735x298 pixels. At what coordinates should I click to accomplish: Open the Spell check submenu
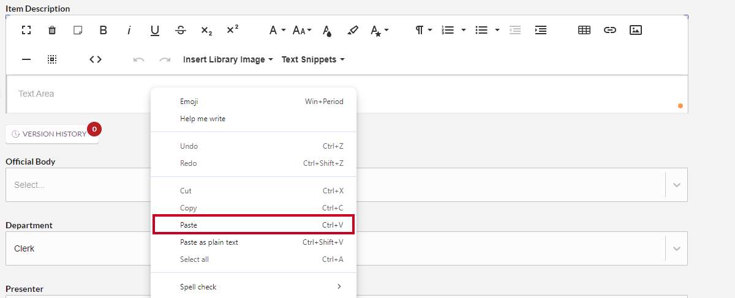pyautogui.click(x=254, y=287)
